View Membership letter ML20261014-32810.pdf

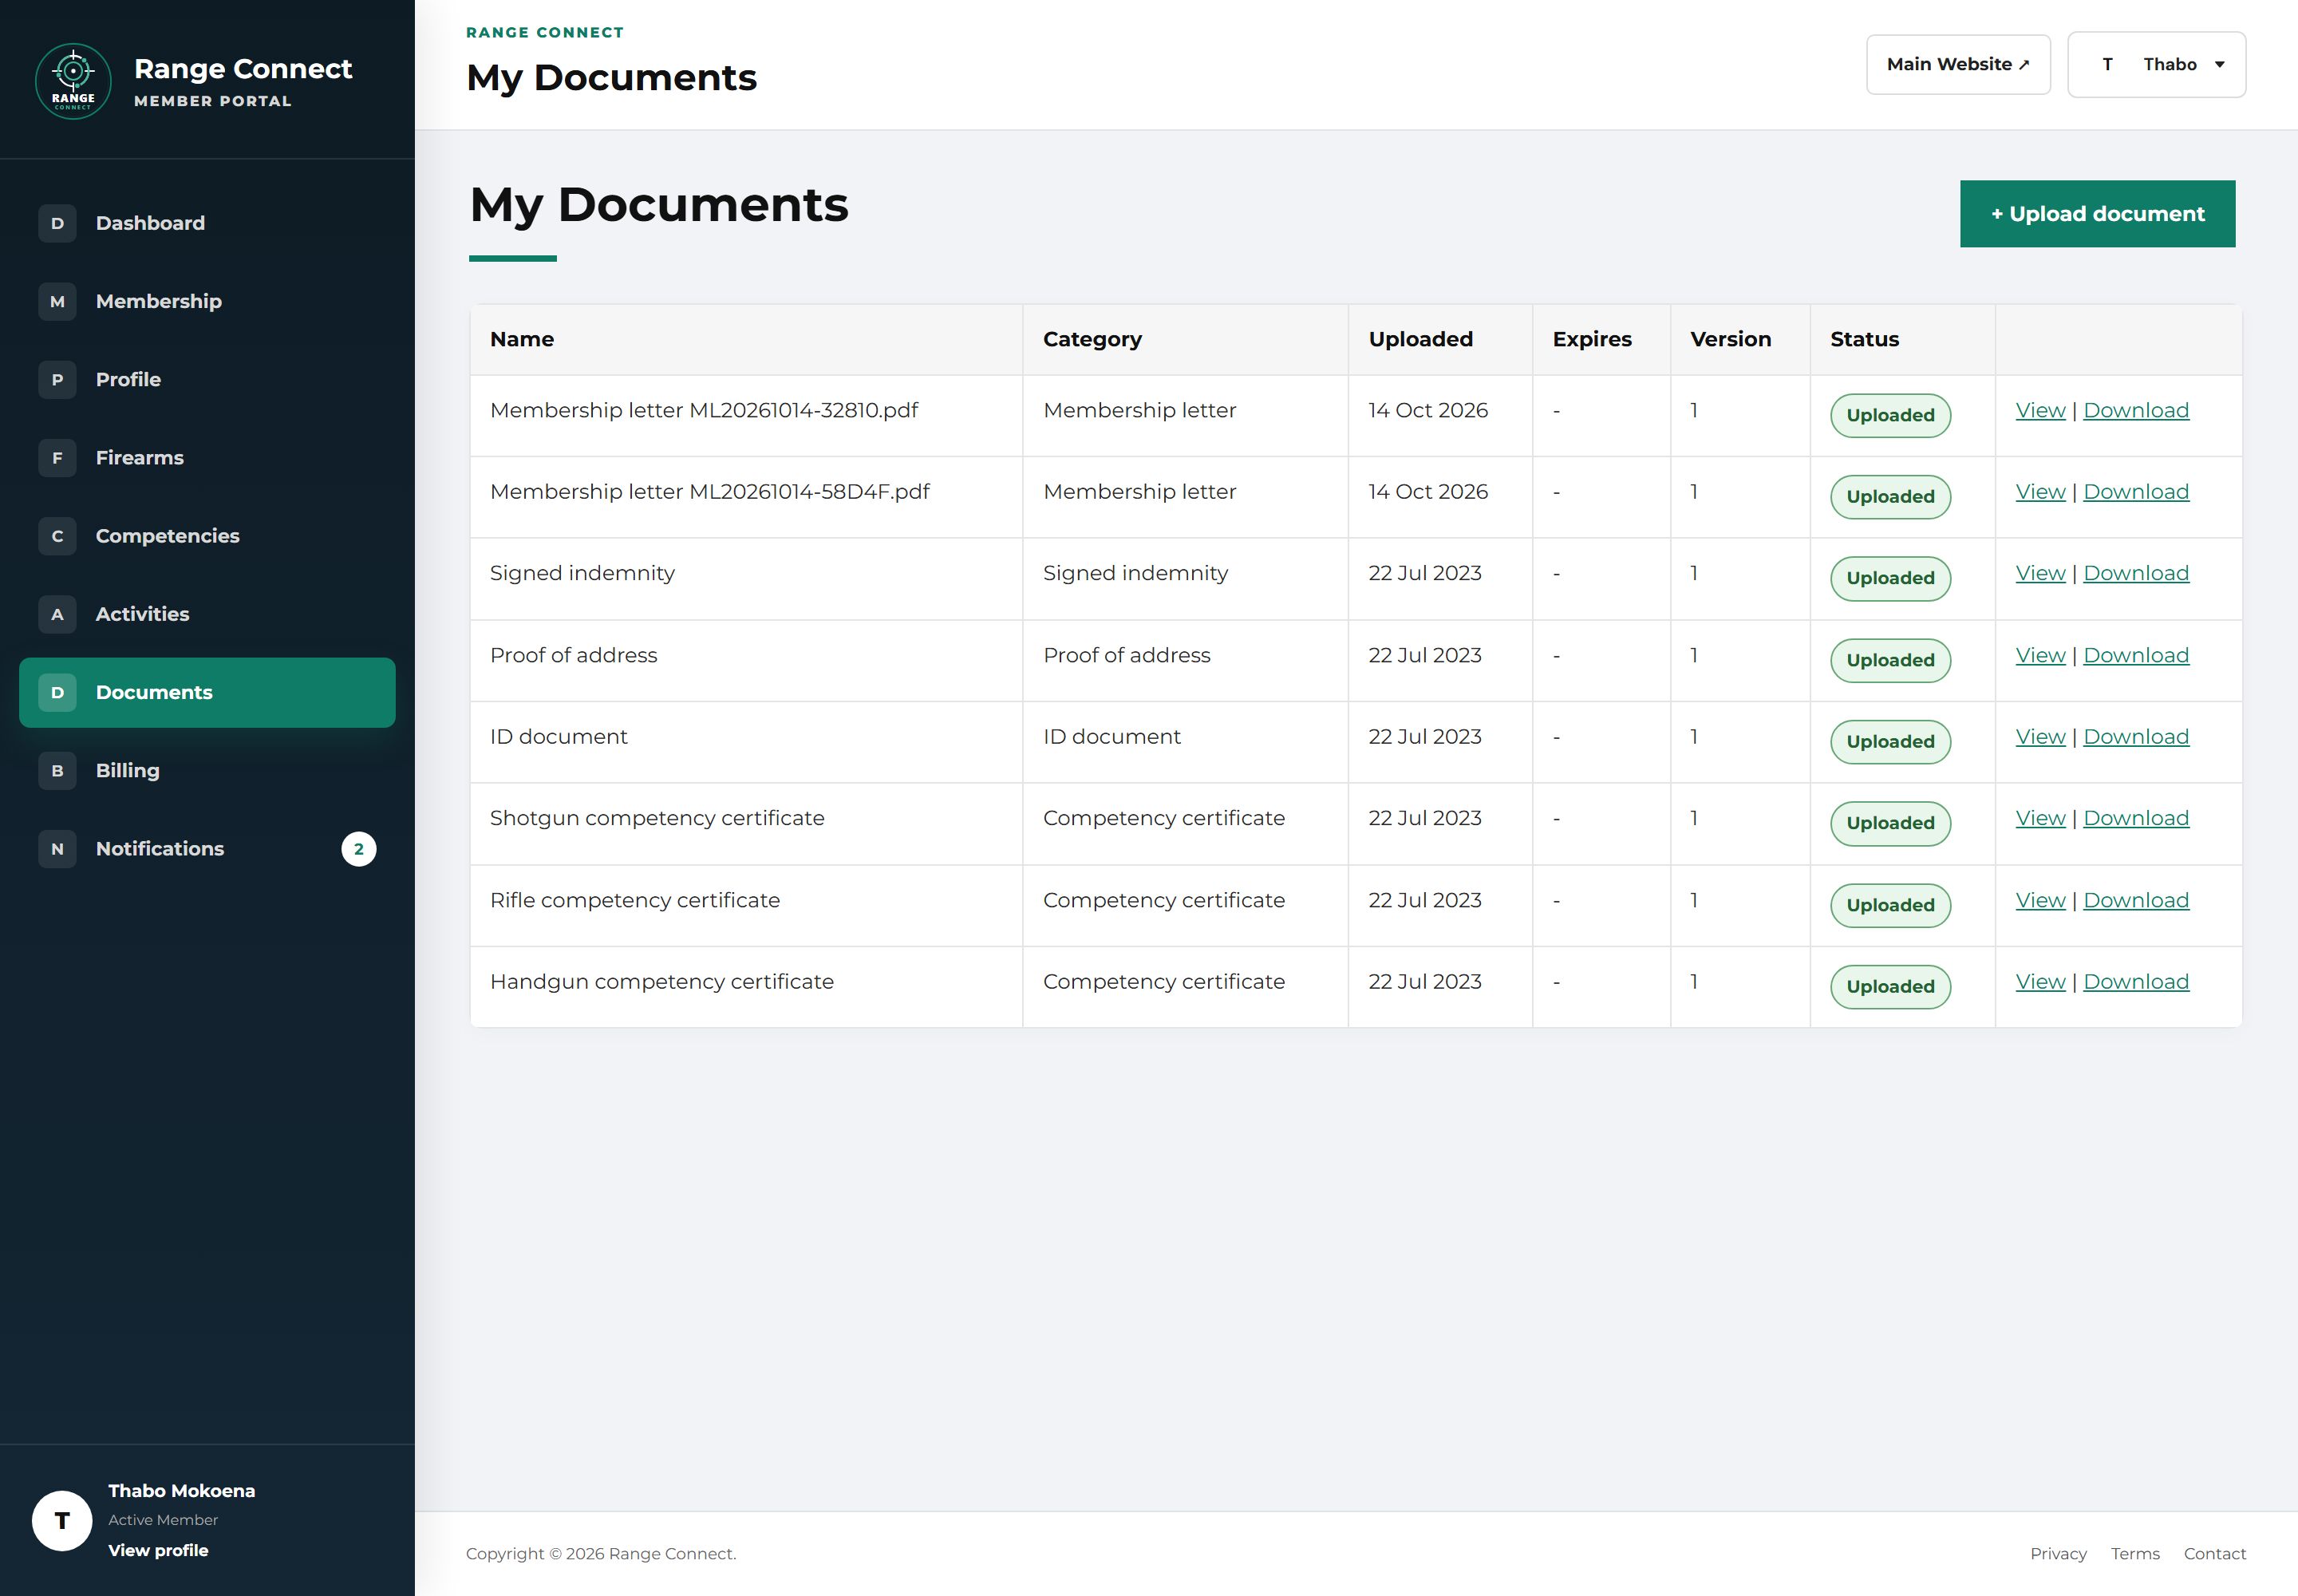coord(2040,410)
